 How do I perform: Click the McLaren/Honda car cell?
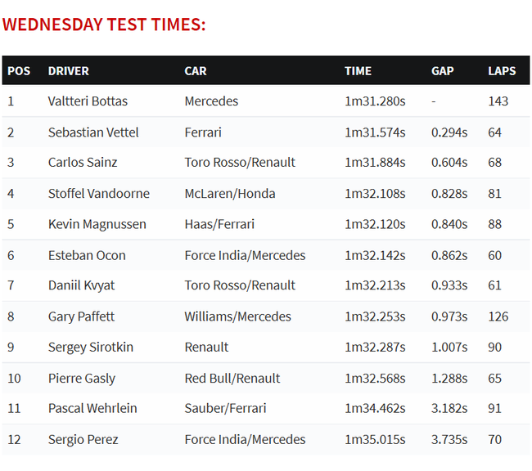coord(230,193)
